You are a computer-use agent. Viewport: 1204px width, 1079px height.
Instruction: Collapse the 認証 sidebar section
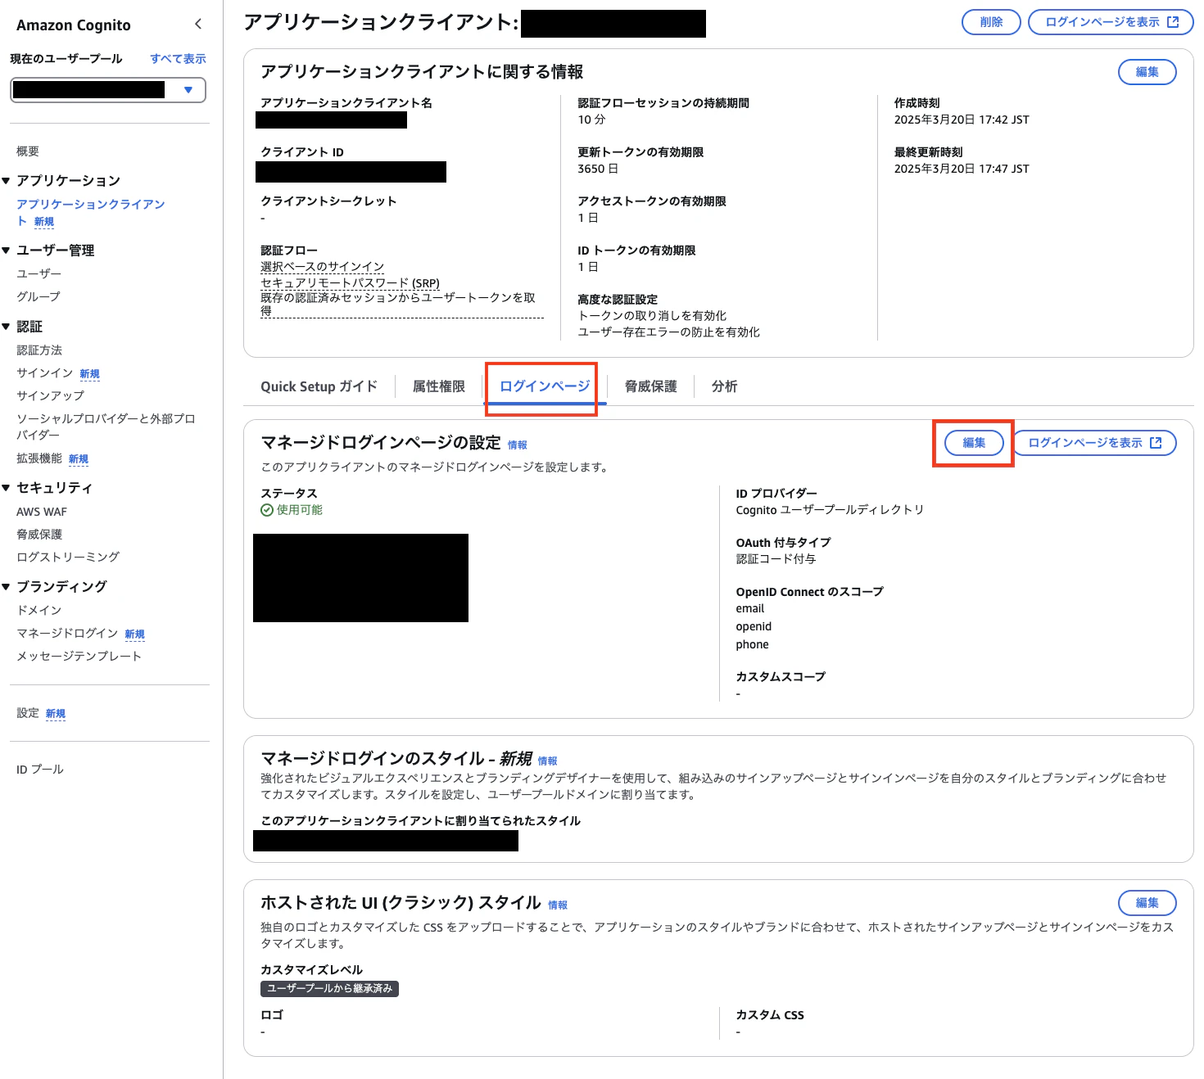(6, 327)
